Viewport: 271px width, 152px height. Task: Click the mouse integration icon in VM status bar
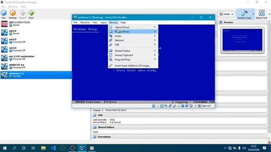(195, 106)
